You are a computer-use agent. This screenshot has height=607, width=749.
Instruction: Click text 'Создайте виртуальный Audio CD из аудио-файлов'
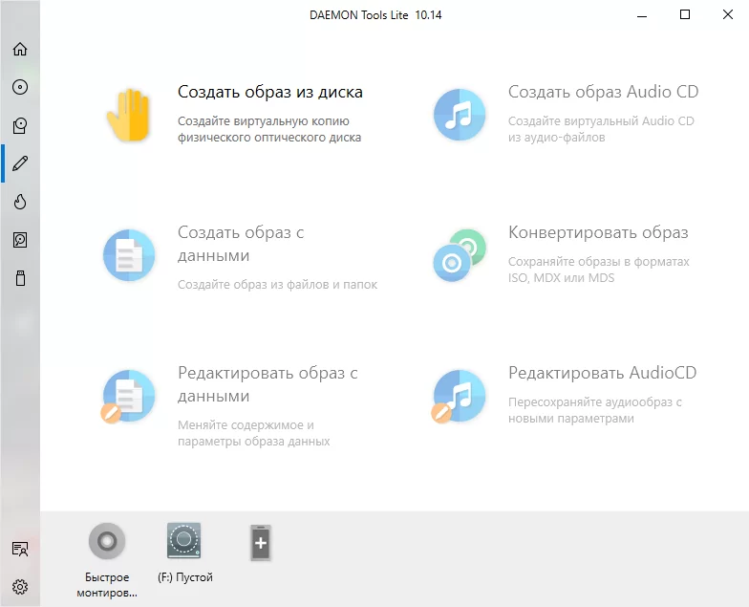601,129
